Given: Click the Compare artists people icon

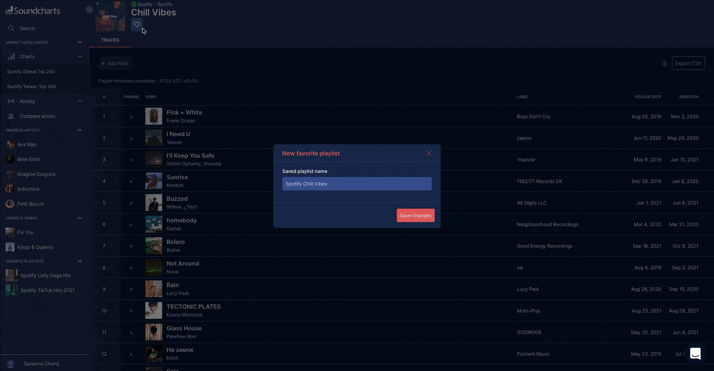Looking at the screenshot, I should (11, 116).
